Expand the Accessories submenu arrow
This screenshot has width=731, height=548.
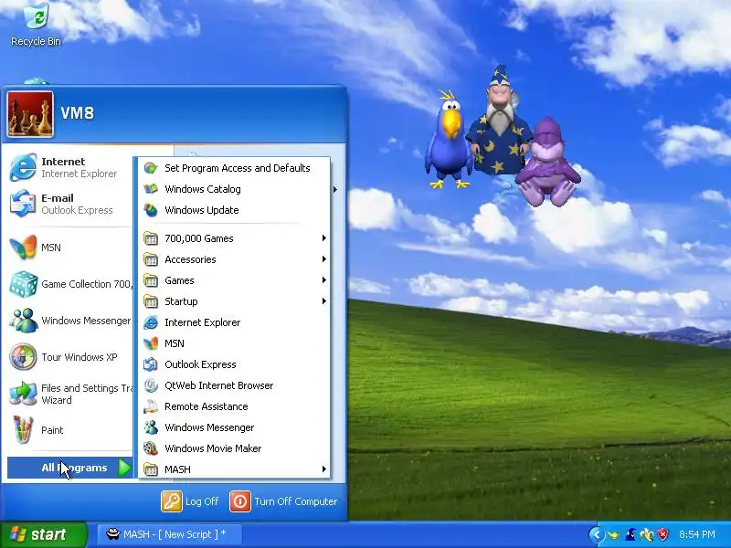[324, 259]
